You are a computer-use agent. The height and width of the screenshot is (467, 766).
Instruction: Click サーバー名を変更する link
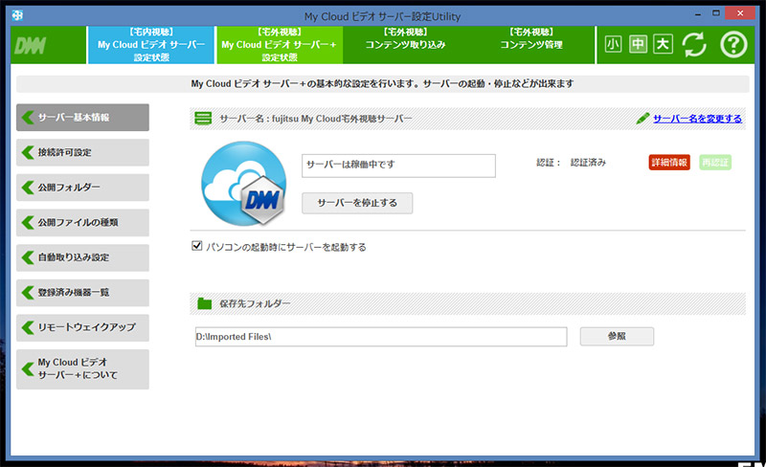(x=697, y=119)
